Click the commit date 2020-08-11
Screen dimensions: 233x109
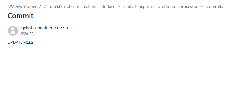[x=29, y=34]
